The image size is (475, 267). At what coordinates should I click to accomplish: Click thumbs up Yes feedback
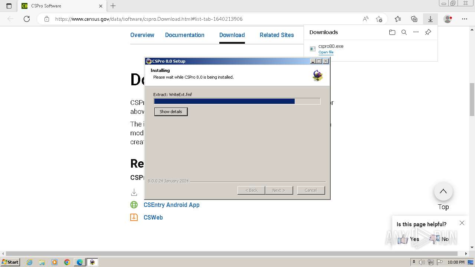(x=408, y=239)
